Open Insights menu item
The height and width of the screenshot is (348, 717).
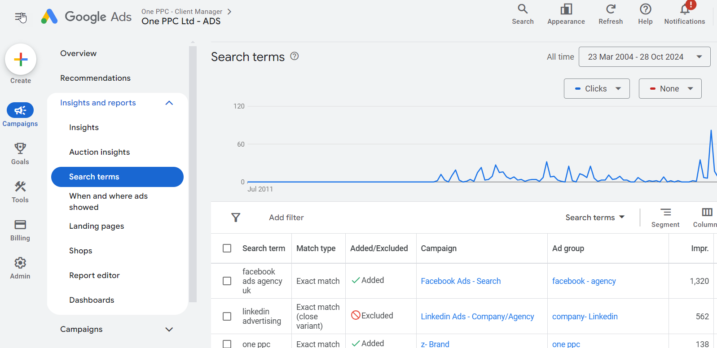click(84, 128)
